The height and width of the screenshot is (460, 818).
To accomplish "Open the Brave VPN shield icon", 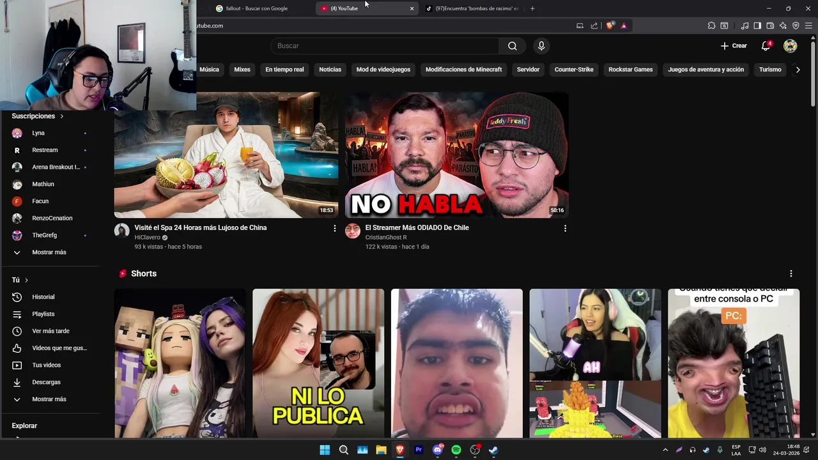I will pos(796,26).
